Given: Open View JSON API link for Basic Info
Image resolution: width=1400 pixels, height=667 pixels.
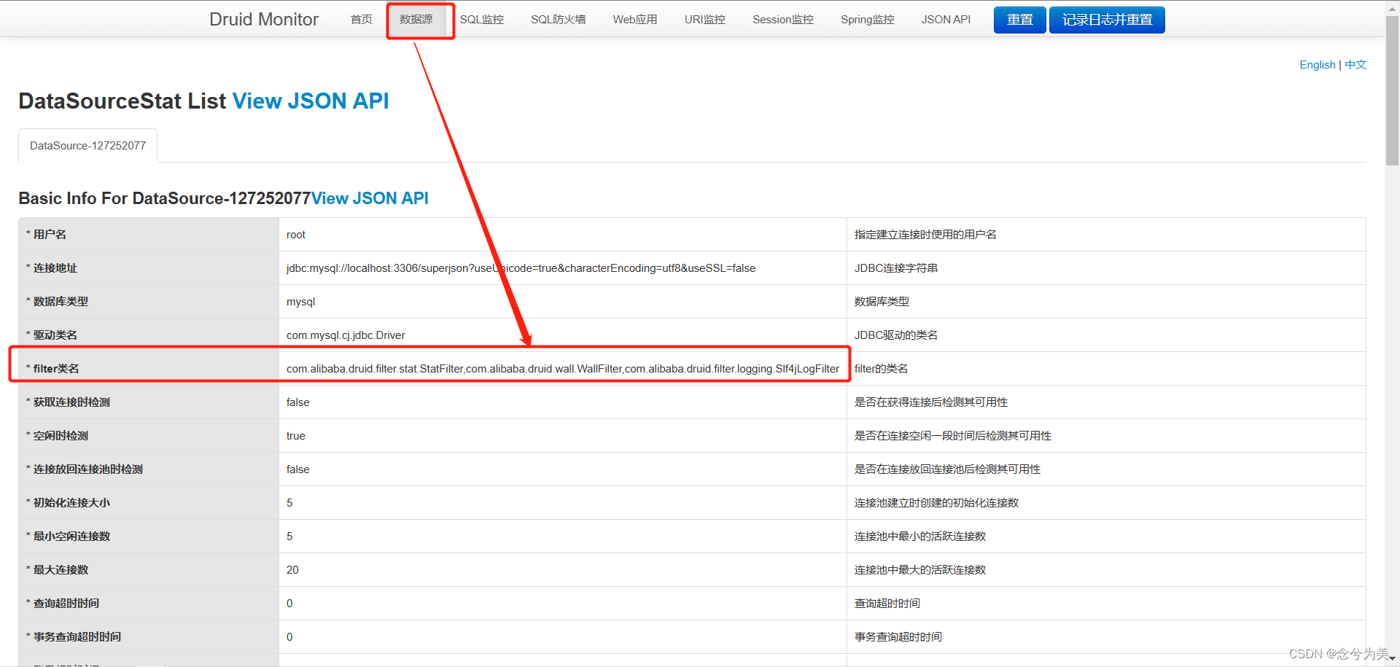Looking at the screenshot, I should [x=370, y=198].
